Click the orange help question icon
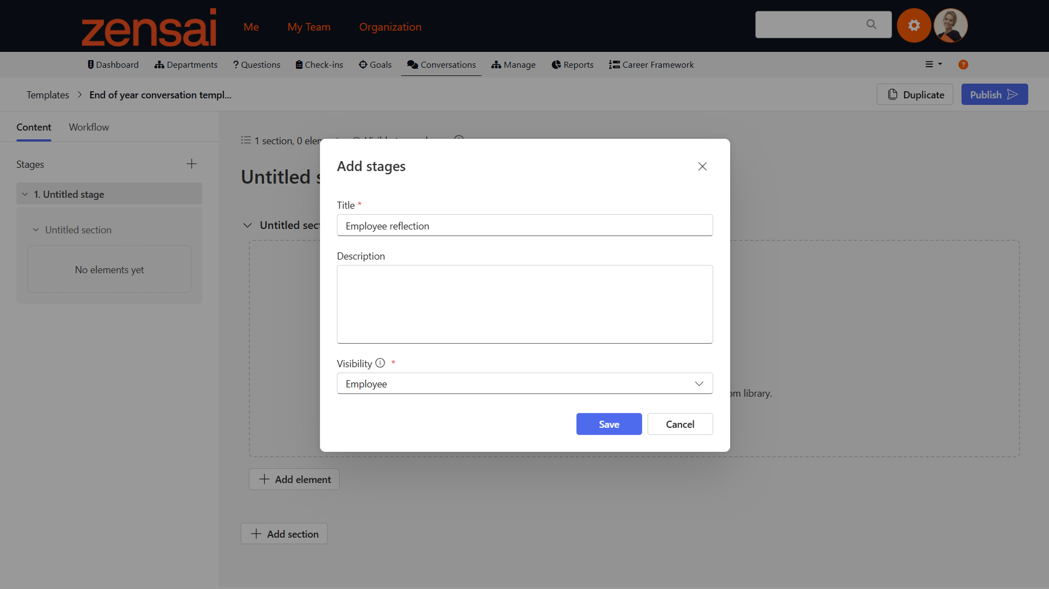 tap(963, 64)
